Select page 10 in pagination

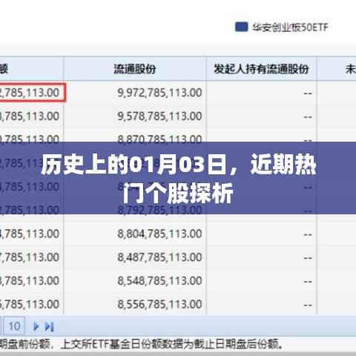pyautogui.click(x=14, y=326)
